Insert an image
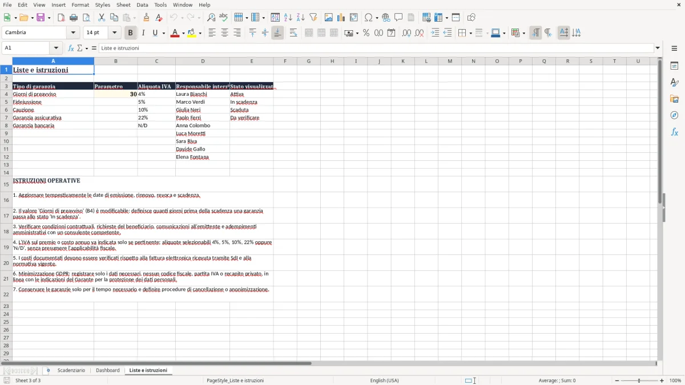Screen dimensions: 685x385 [x=329, y=18]
